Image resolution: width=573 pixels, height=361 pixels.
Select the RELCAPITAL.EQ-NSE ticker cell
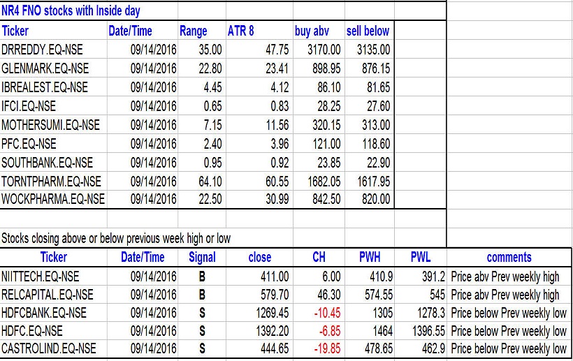tap(47, 295)
